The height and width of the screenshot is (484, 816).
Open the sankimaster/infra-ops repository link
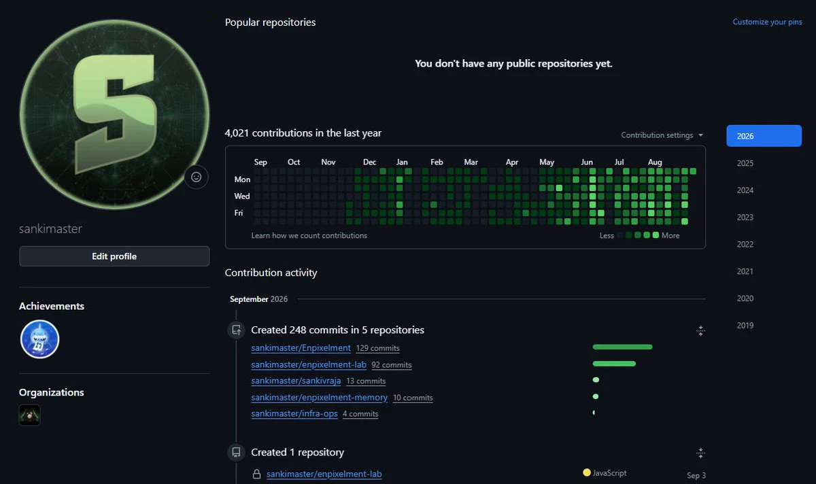point(294,414)
